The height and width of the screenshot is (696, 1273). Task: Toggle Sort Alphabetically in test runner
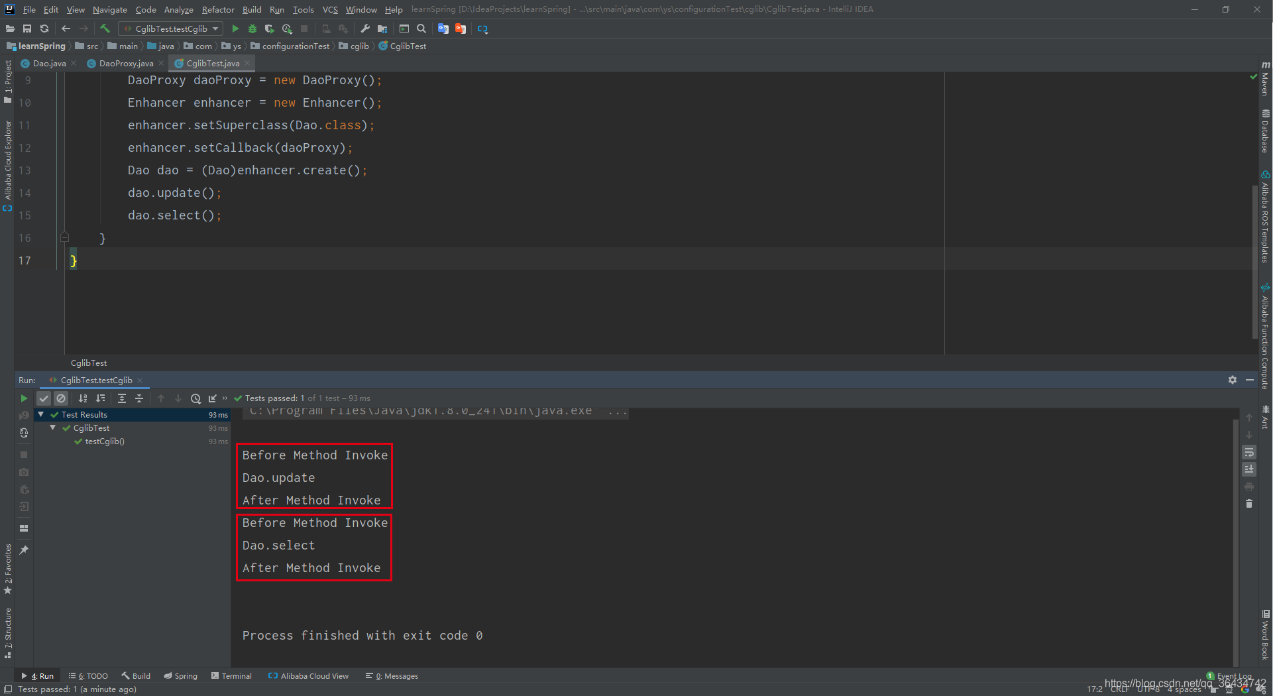click(83, 398)
